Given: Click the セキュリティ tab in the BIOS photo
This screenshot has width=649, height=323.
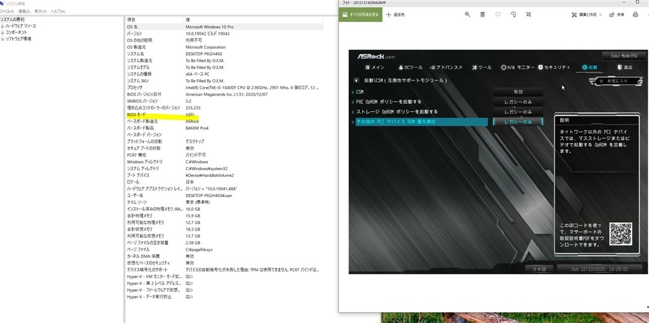Looking at the screenshot, I should click(x=554, y=67).
